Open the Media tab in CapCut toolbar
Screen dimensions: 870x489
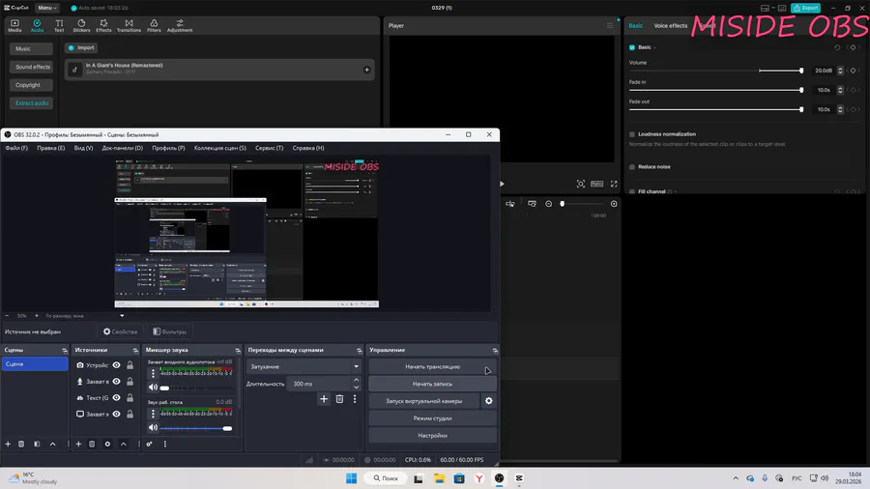pos(14,25)
